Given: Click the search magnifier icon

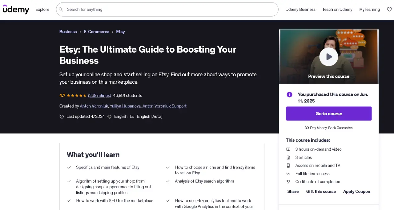Looking at the screenshot, I should tap(61, 10).
